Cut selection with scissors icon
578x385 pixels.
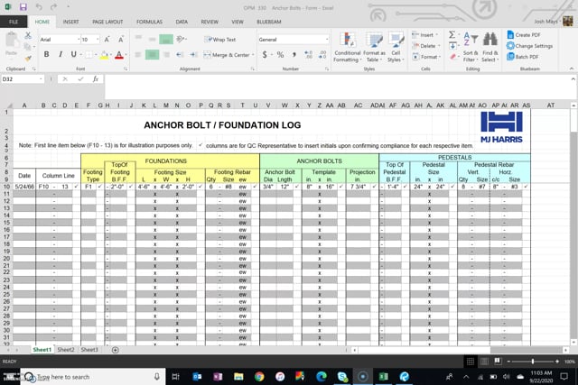coord(28,35)
